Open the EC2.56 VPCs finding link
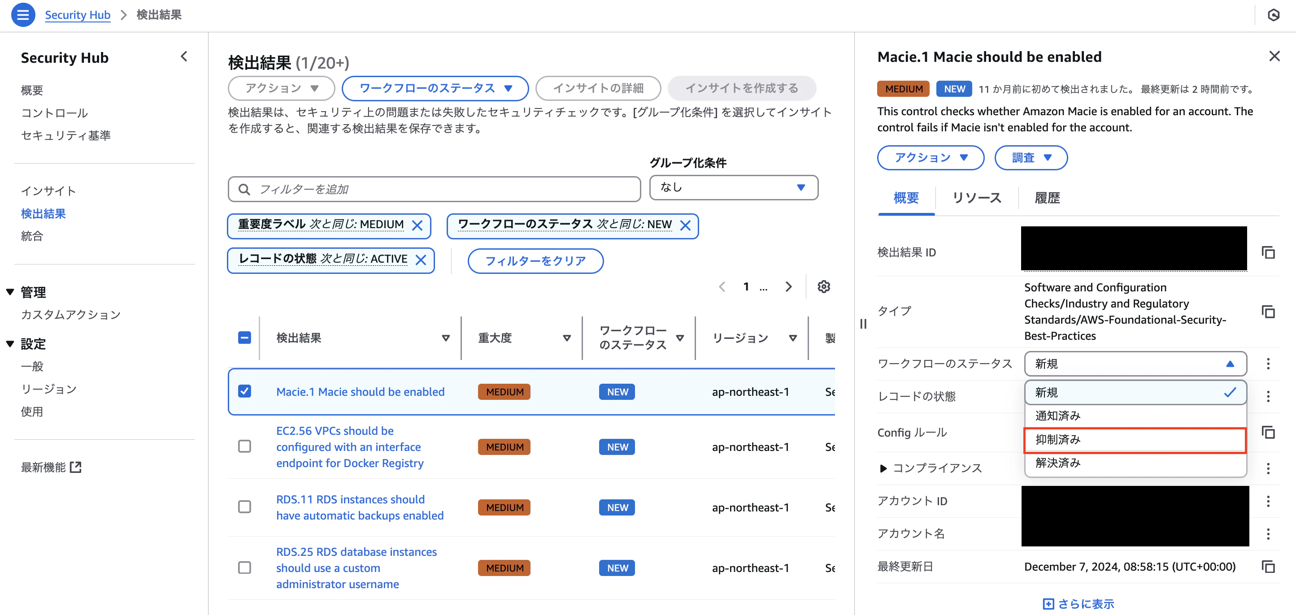The image size is (1296, 615). coord(350,447)
